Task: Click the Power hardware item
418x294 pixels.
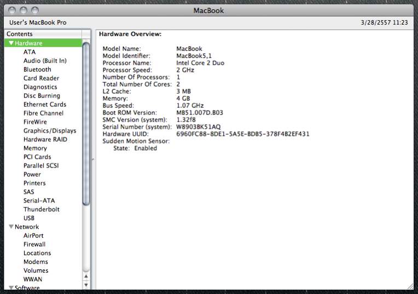Action: coord(32,175)
